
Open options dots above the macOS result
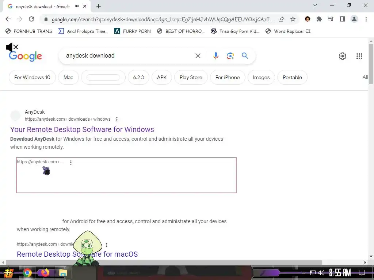point(107,245)
